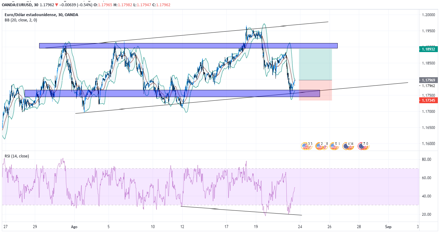The image size is (440, 234).
Task: Click the 1.18500 price axis label
Action: [428, 63]
